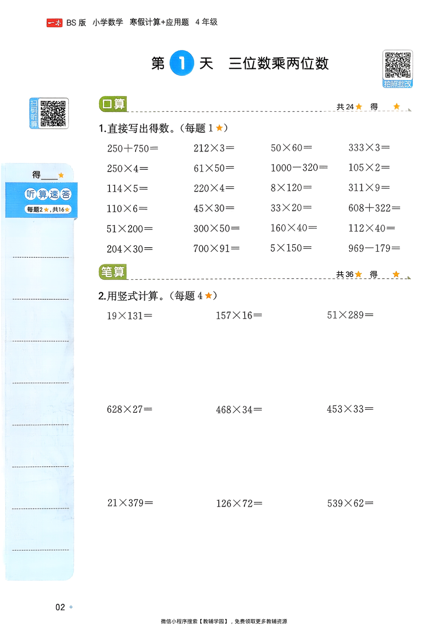Click the sidebar label 每题2★,共16★
The width and height of the screenshot is (448, 633).
point(48,210)
